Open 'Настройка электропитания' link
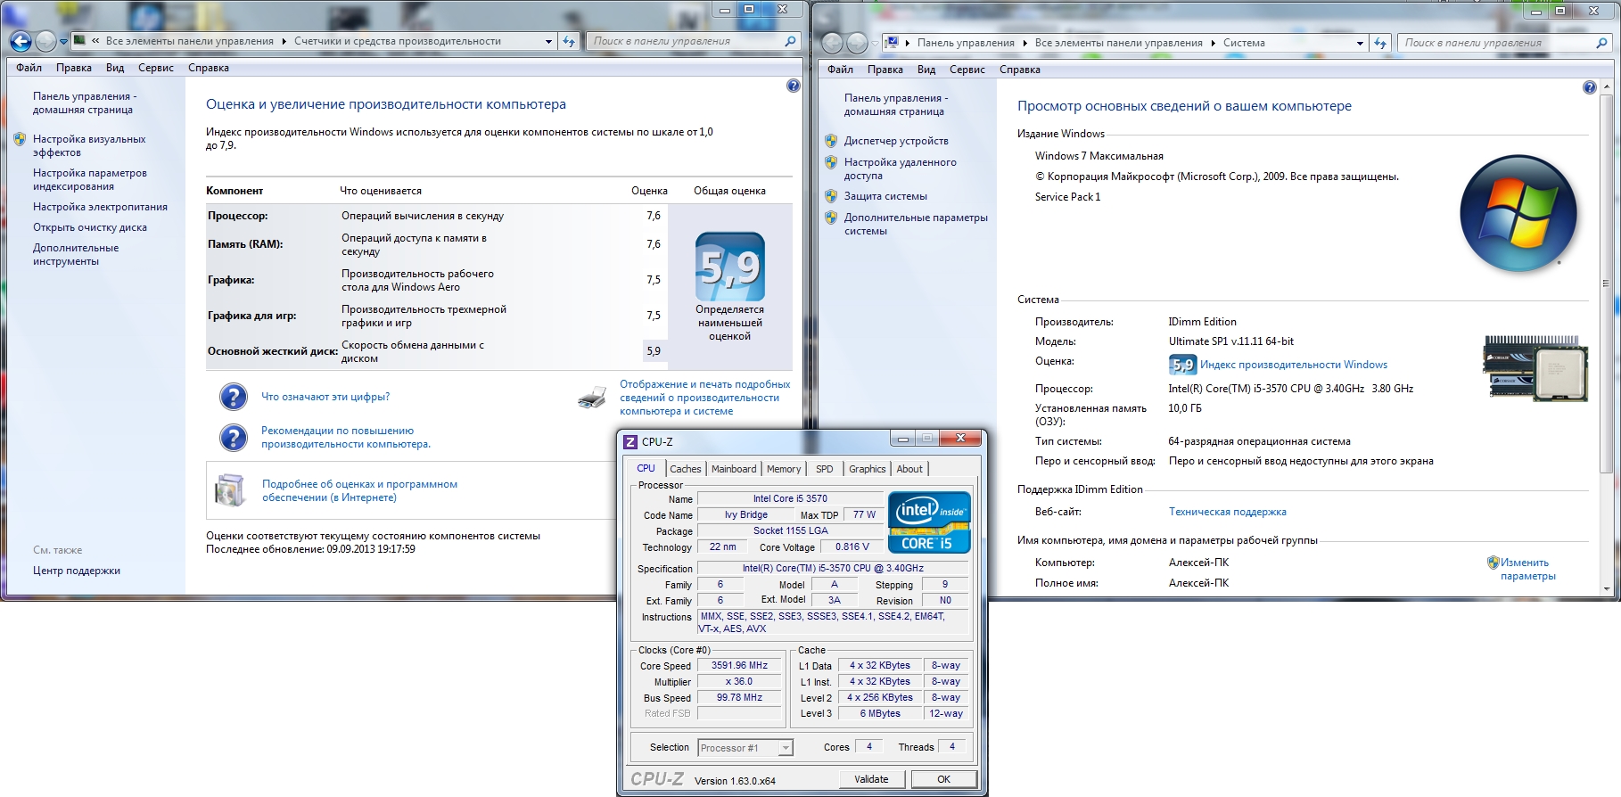This screenshot has width=1621, height=797. pyautogui.click(x=100, y=207)
